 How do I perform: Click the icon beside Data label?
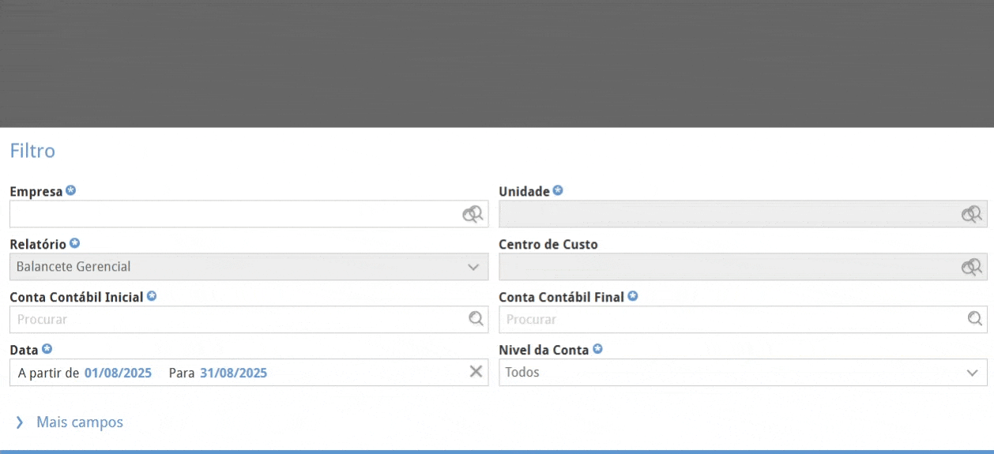pyautogui.click(x=47, y=349)
